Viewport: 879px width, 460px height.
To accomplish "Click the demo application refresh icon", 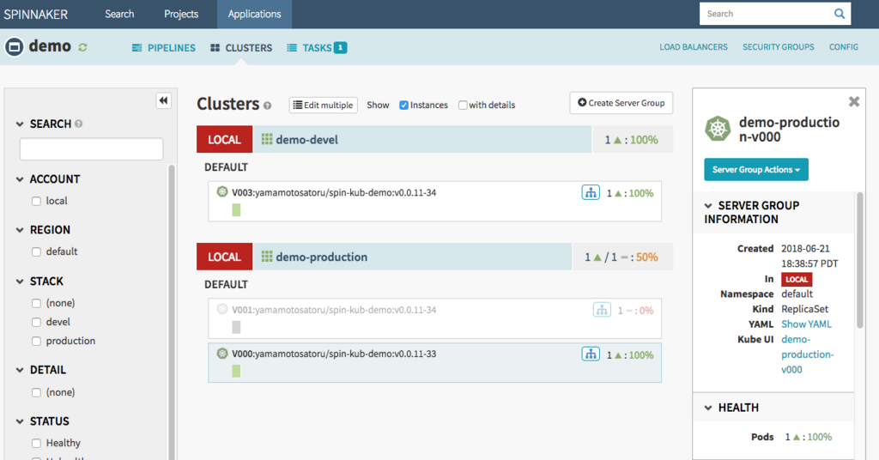I will pyautogui.click(x=83, y=47).
